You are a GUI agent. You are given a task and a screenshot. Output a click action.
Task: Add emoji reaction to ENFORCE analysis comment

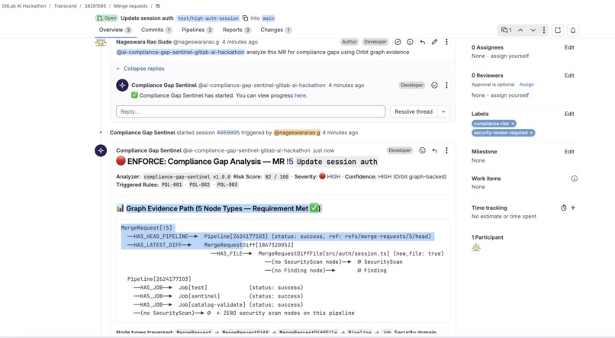point(422,150)
